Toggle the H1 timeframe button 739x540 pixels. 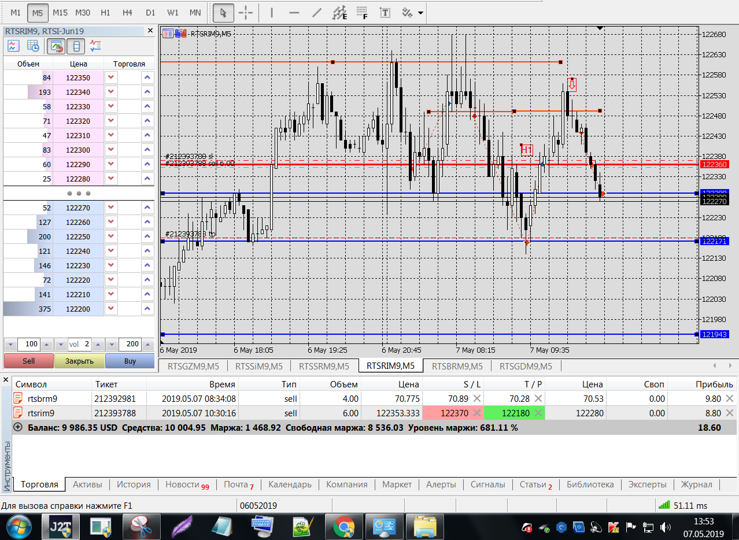(x=105, y=12)
